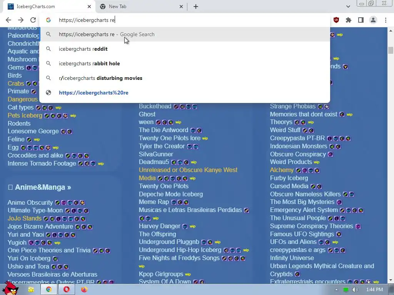Open a new tab with the plus button
Viewport: 394px width, 295px height.
coord(196,7)
